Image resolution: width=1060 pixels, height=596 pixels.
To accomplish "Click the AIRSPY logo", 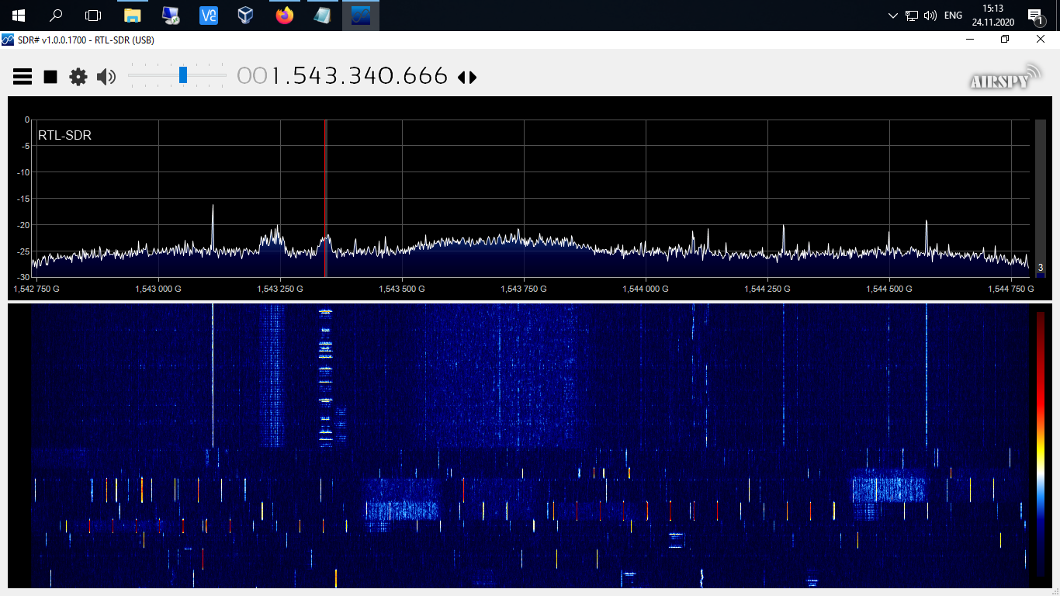I will (1005, 77).
